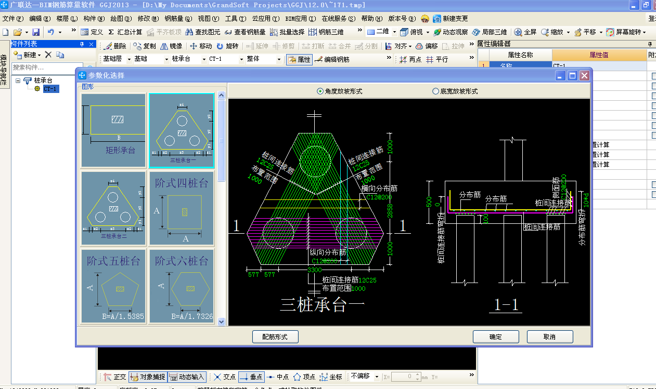Open the 桩承台 component type dropdown
The image size is (656, 389).
[x=204, y=59]
